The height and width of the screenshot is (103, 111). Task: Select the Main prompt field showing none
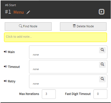pos(68,52)
